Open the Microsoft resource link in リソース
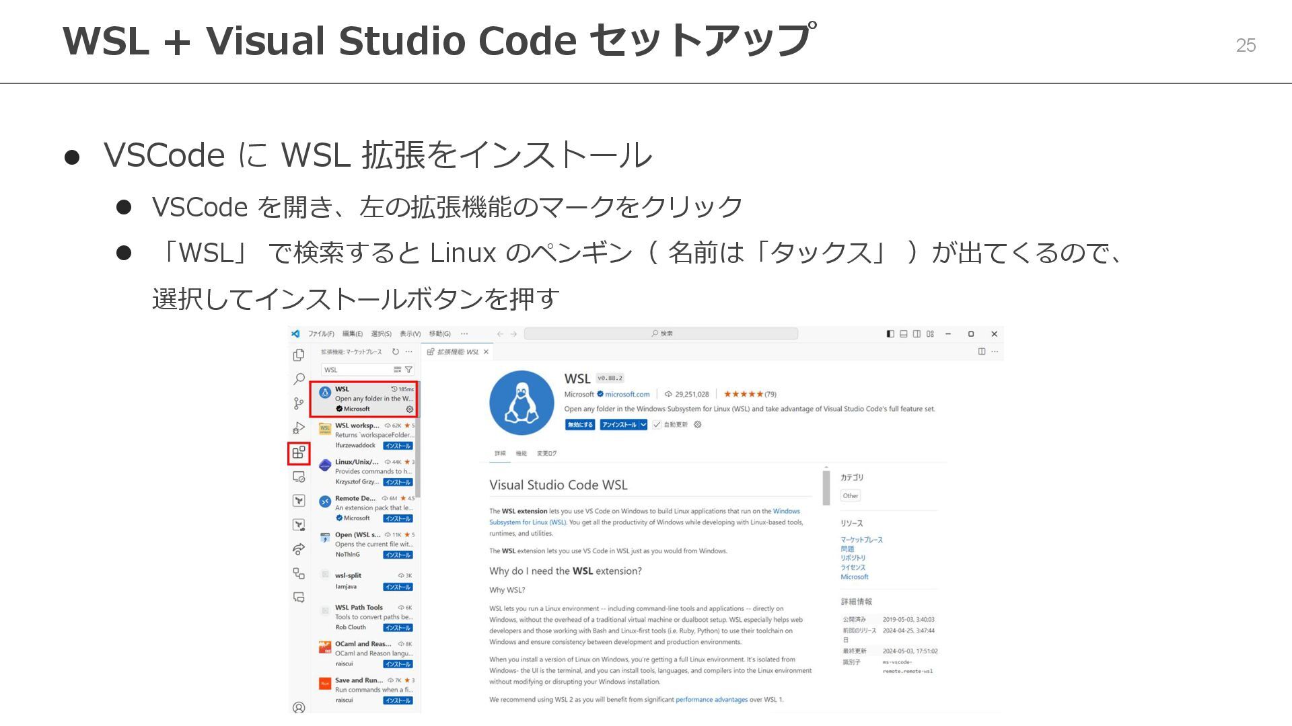1292x726 pixels. coord(855,577)
